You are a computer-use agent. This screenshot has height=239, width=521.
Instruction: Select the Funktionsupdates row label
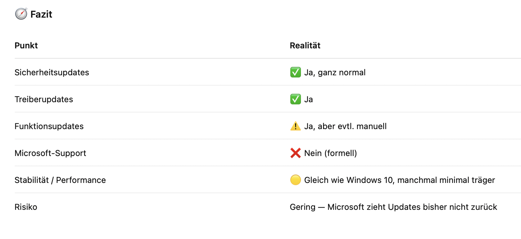(x=49, y=126)
